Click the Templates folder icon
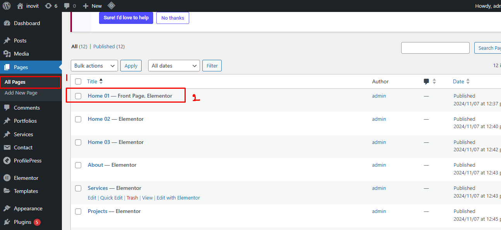This screenshot has height=230, width=501. 7,191
